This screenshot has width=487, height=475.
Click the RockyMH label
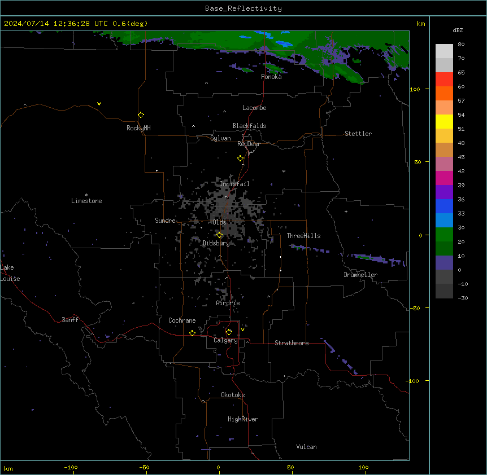pos(138,128)
